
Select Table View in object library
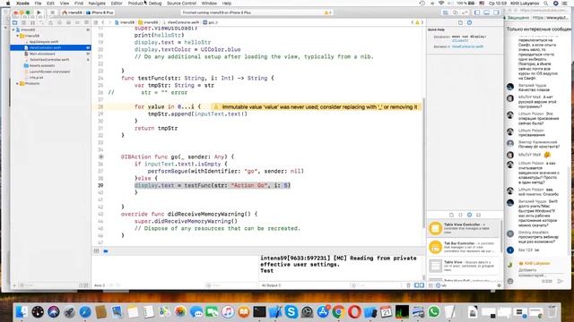pos(464,266)
